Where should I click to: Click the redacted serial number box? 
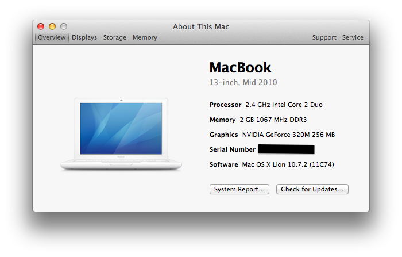point(286,149)
